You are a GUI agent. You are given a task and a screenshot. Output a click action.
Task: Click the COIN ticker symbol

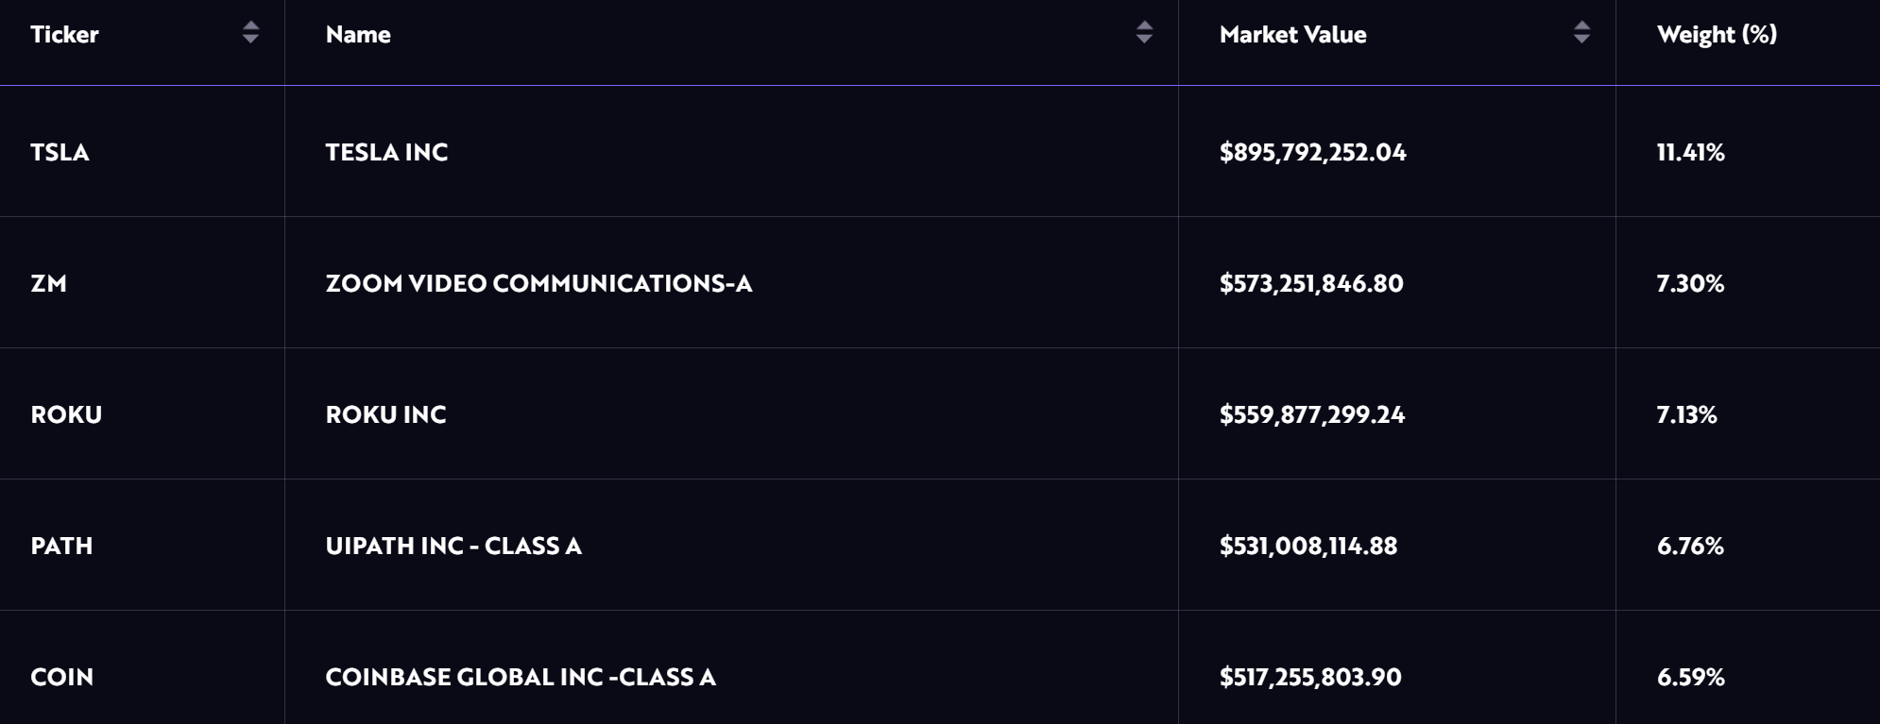coord(61,677)
